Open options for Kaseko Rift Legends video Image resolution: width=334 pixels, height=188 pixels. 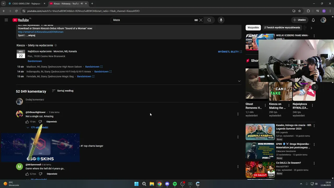(x=314, y=126)
